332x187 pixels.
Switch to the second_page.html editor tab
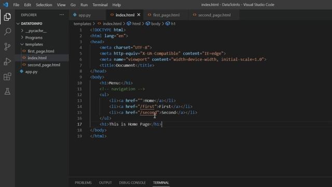pos(214,15)
